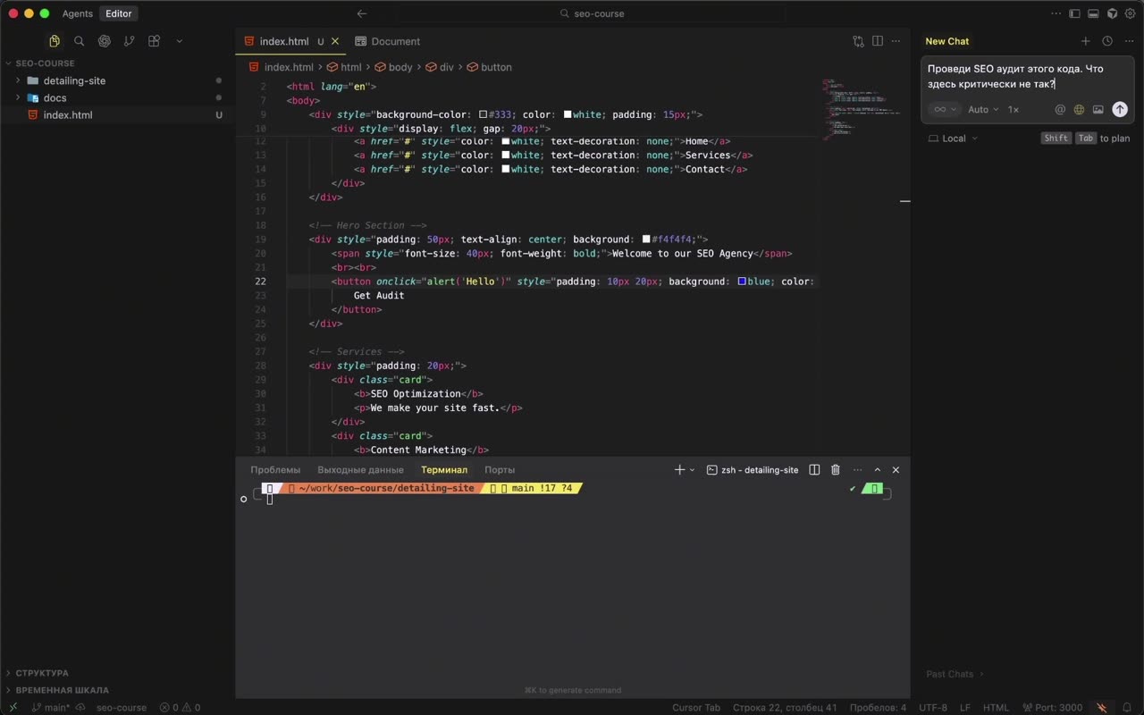Kill terminal with the trash icon
The image size is (1144, 715).
(836, 470)
